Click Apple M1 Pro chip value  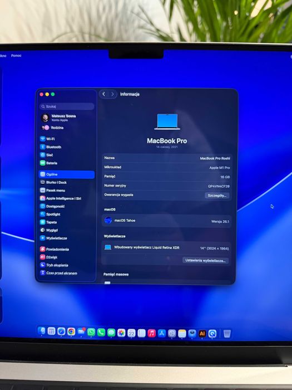tap(220, 168)
